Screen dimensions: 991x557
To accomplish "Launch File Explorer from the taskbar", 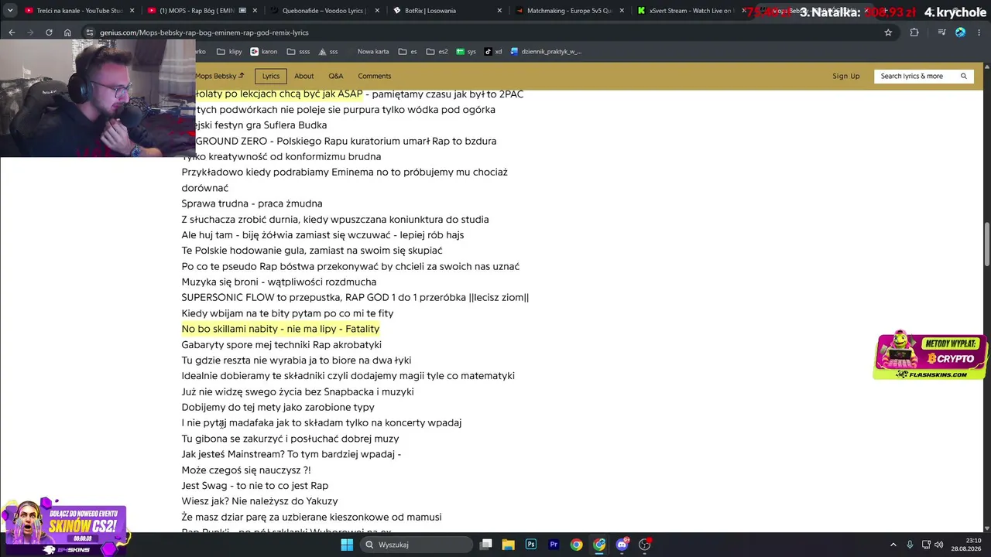I will click(x=508, y=545).
